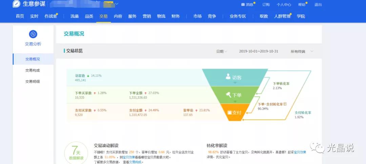Click the 支付金额 value 1,310,472.05
This screenshot has height=164, width=366.
pyautogui.click(x=138, y=115)
